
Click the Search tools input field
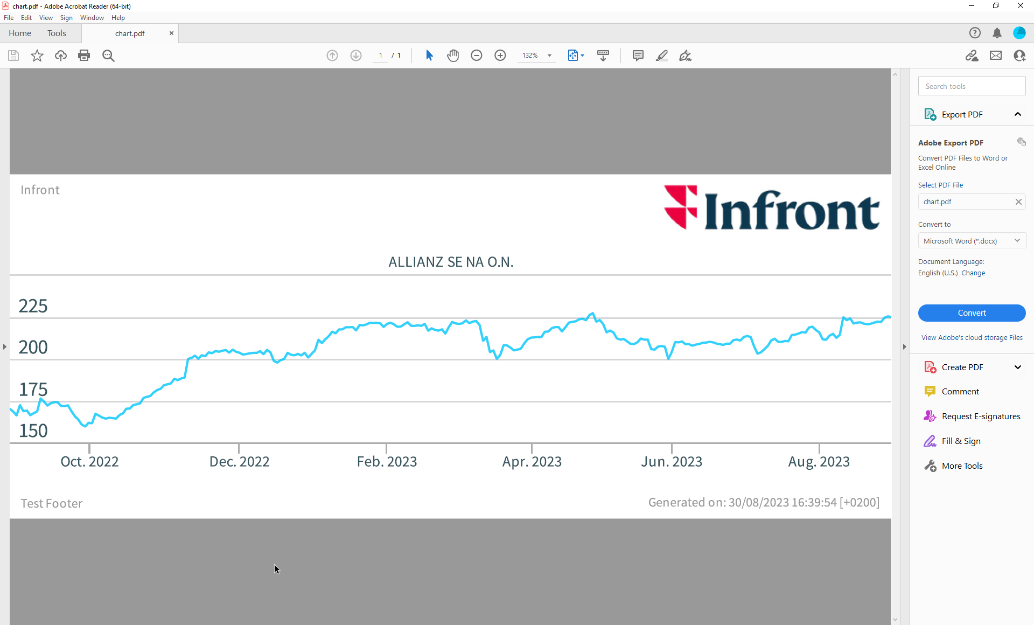(972, 86)
